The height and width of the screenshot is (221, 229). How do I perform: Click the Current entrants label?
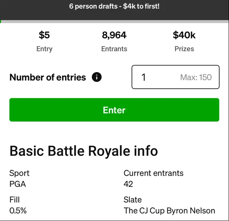coord(154,173)
